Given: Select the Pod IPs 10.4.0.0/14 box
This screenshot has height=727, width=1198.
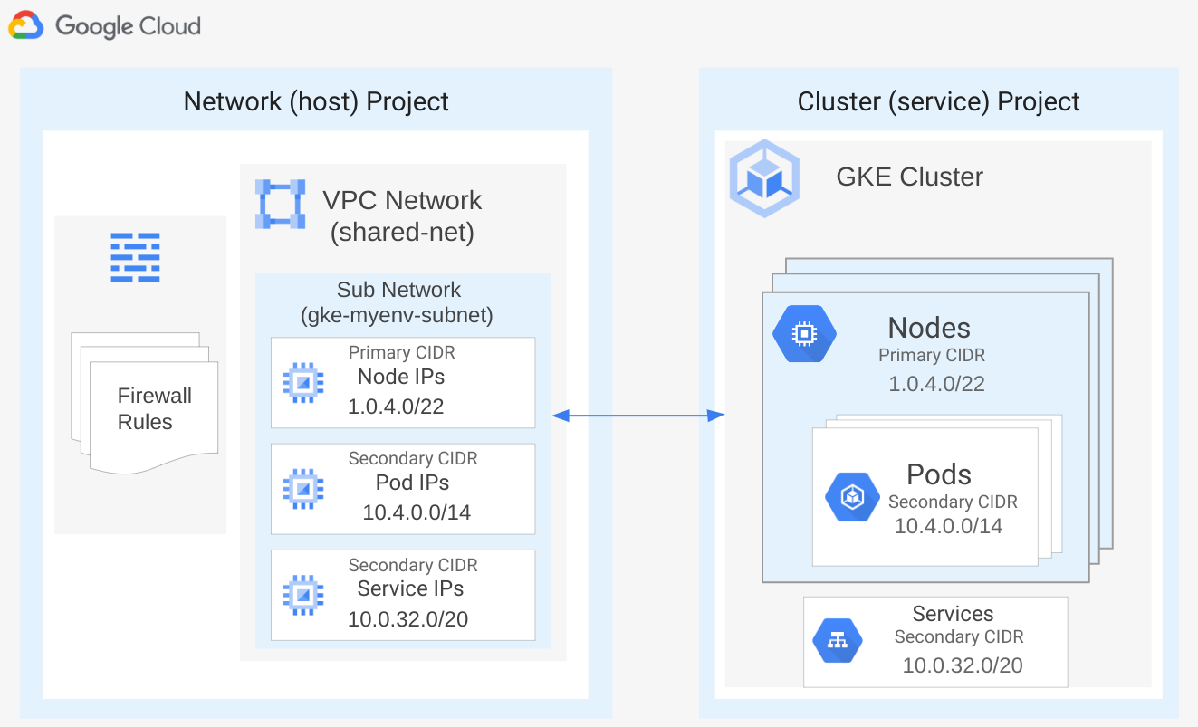Looking at the screenshot, I should point(402,489).
